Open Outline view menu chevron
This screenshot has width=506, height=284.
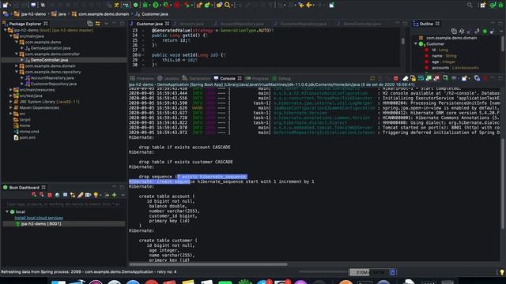click(x=501, y=32)
